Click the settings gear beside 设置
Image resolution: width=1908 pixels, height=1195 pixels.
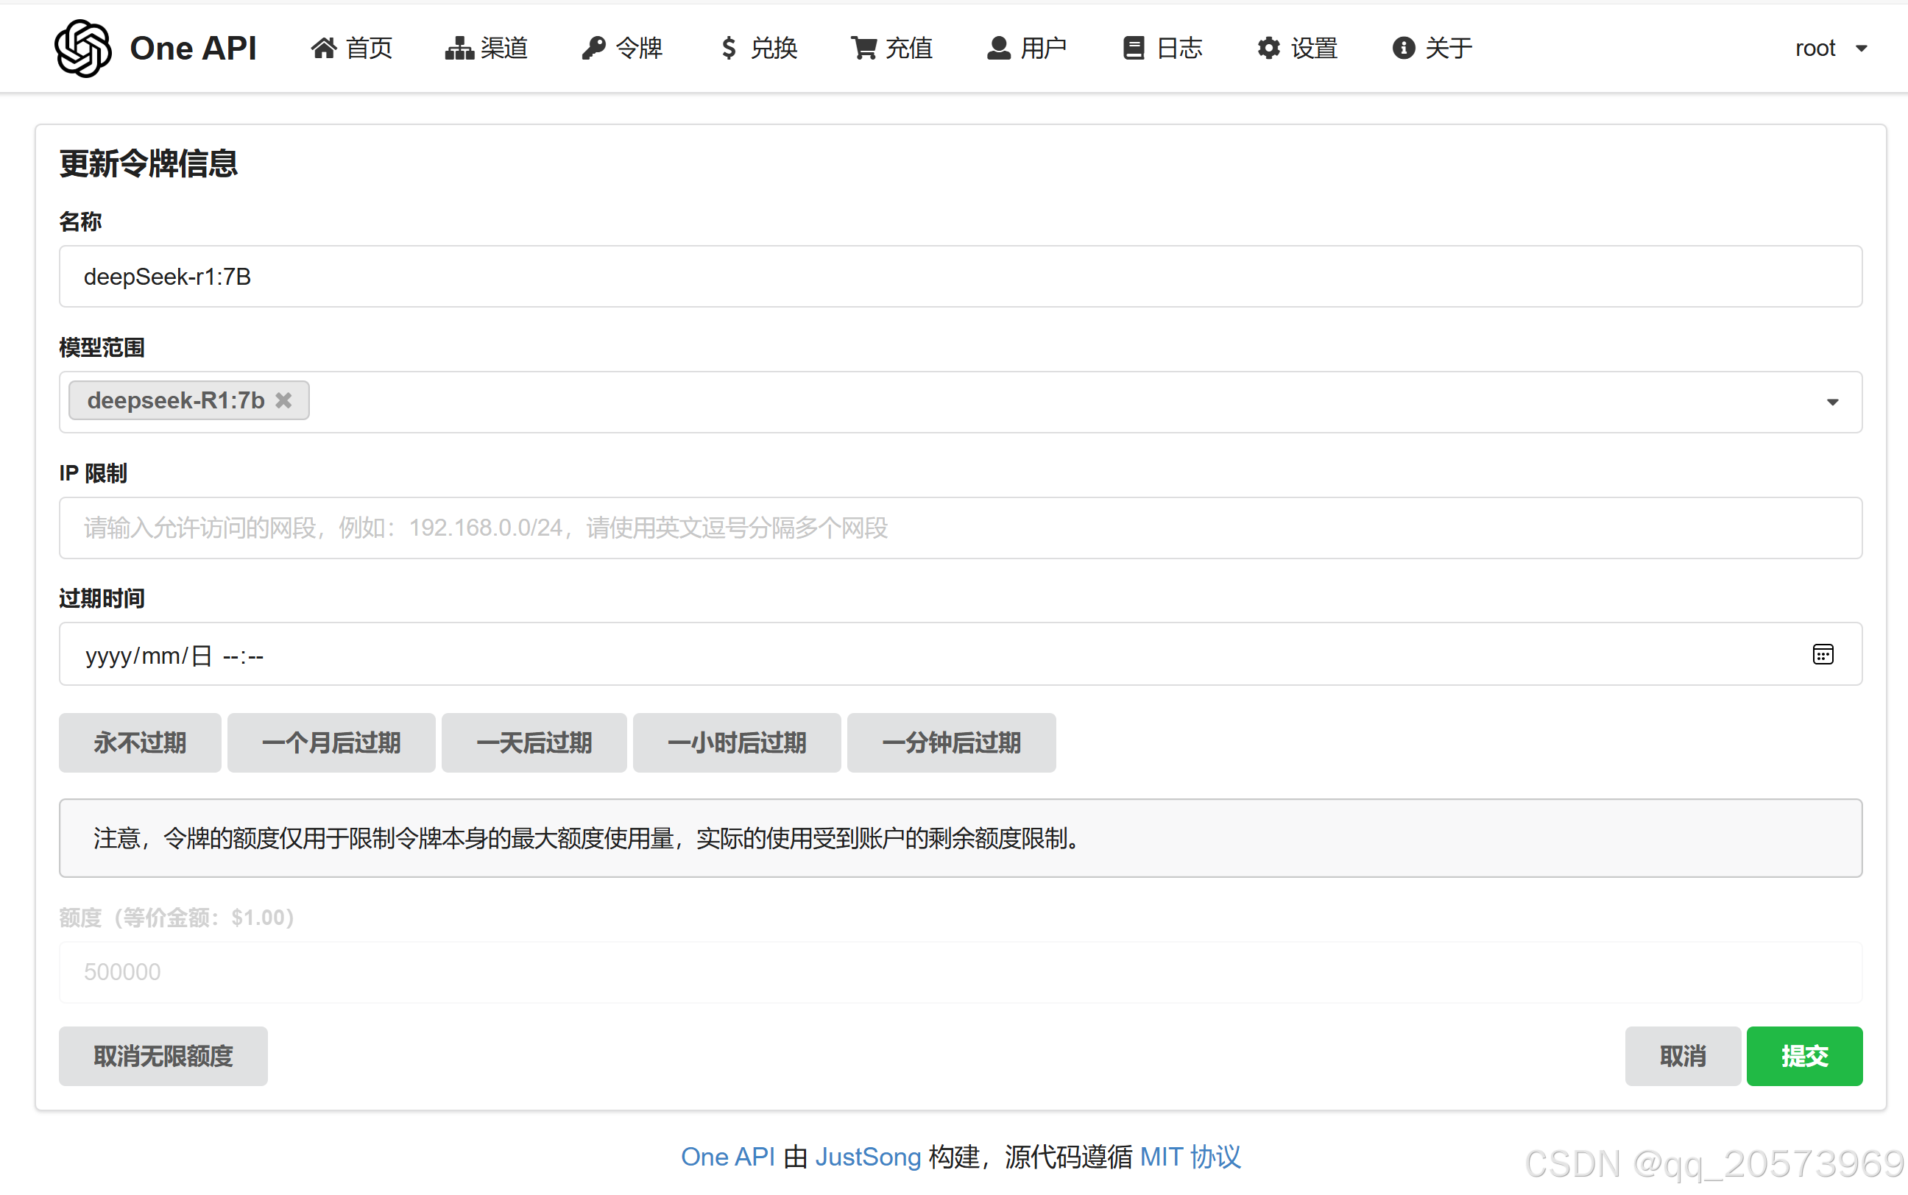click(x=1268, y=47)
